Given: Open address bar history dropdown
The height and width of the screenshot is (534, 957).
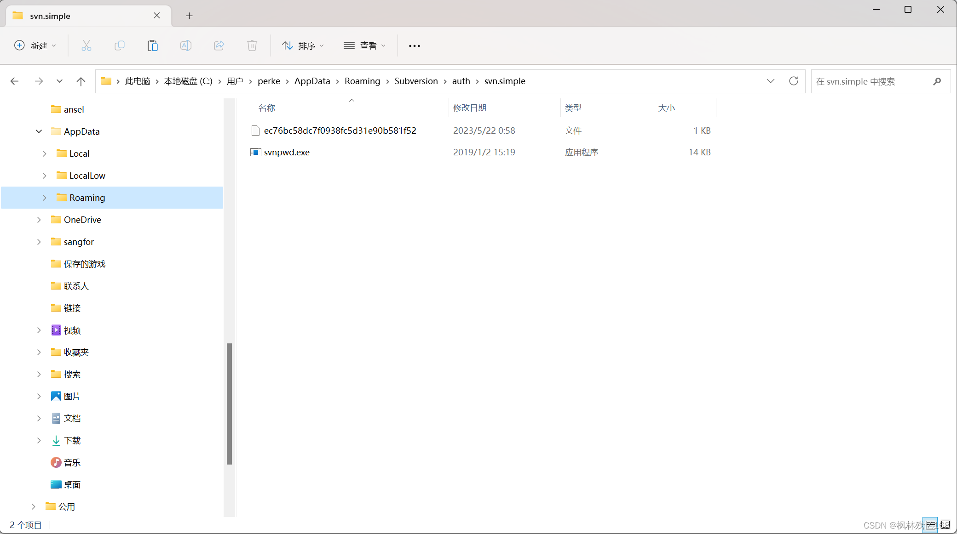Looking at the screenshot, I should [x=771, y=81].
